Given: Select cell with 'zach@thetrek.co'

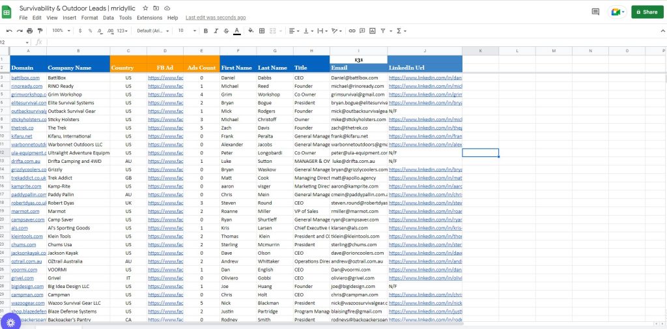Looking at the screenshot, I should (359, 128).
